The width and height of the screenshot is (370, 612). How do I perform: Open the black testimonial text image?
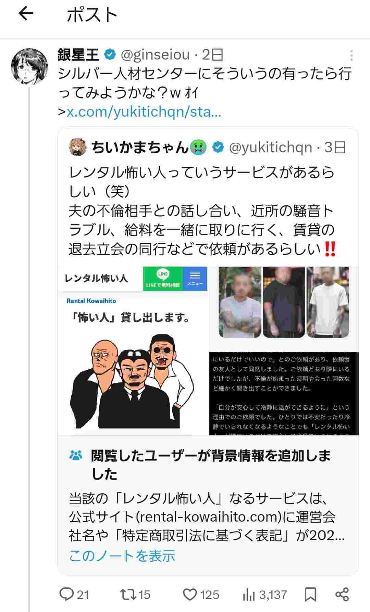[x=284, y=394]
